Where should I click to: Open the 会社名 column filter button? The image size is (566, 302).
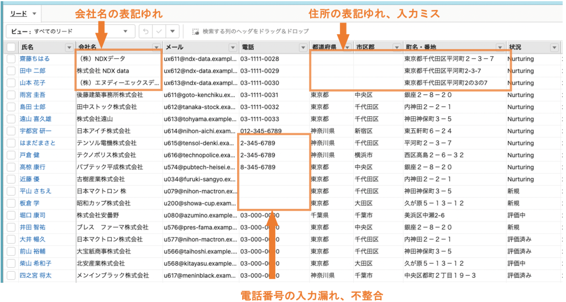[156, 47]
